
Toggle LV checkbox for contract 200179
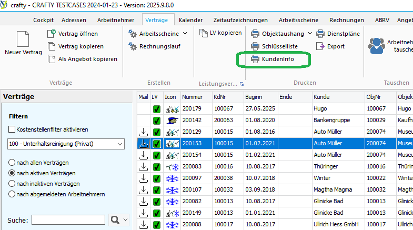[156, 109]
